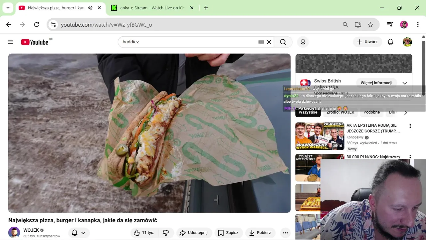
Task: Install app icon in address bar
Action: 358,25
